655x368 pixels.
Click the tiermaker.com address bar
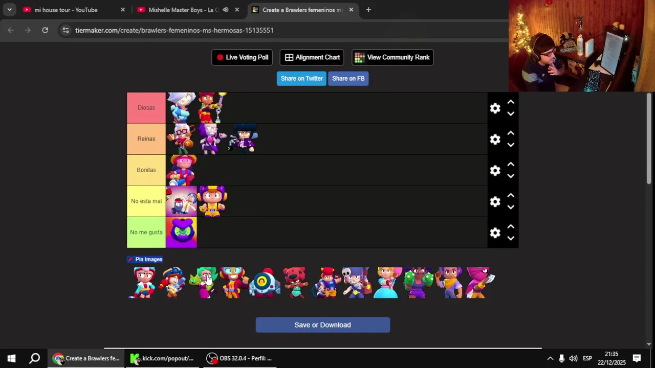click(174, 30)
